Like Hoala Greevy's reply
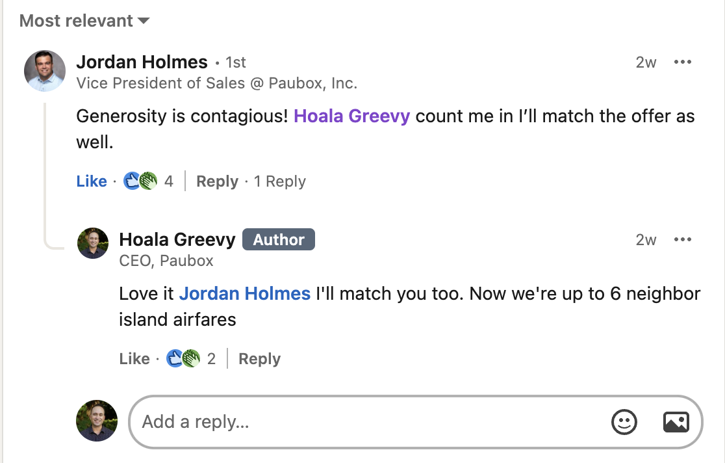Image resolution: width=725 pixels, height=463 pixels. click(x=134, y=359)
